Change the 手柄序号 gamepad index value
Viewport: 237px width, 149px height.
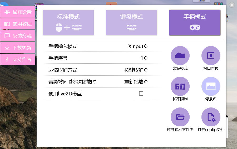144,58
